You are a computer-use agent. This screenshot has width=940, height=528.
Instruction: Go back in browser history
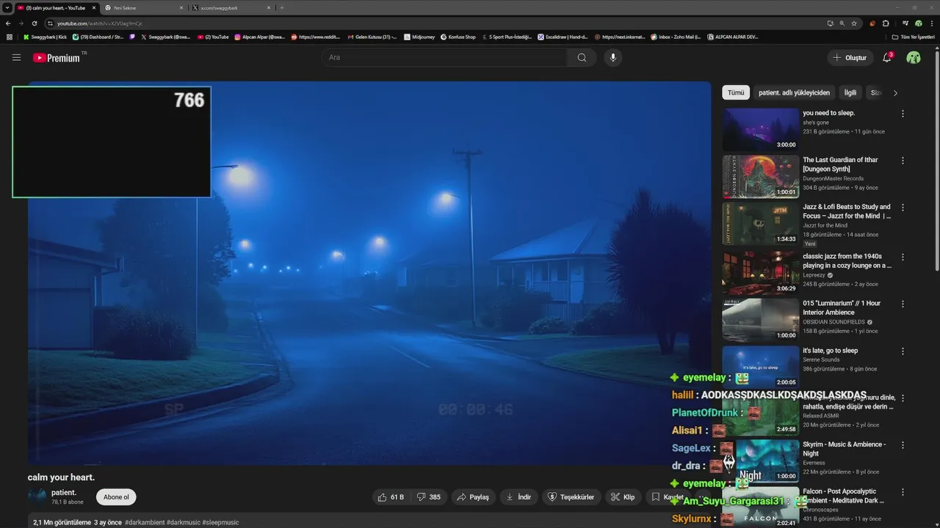pyautogui.click(x=8, y=23)
